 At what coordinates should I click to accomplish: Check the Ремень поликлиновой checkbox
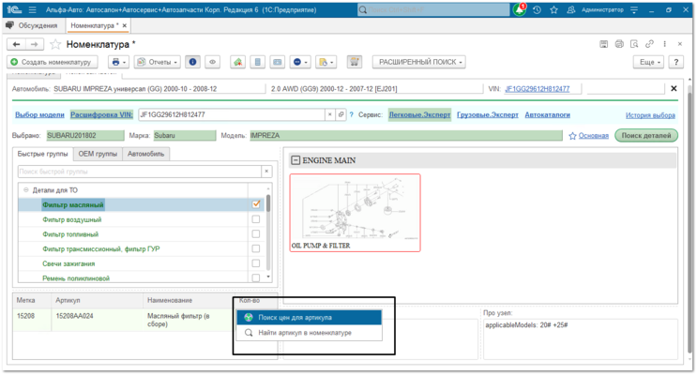click(256, 277)
